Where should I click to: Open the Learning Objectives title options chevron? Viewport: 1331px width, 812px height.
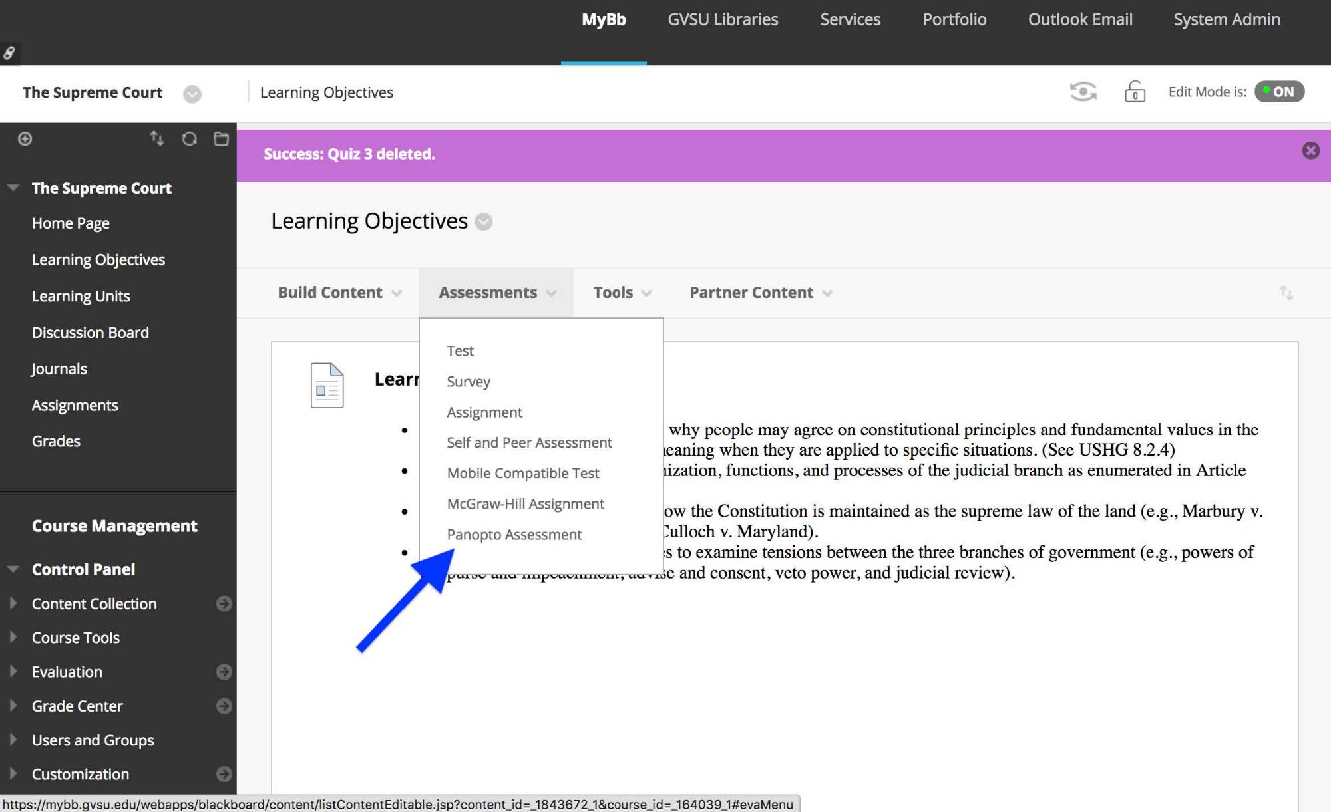coord(484,221)
